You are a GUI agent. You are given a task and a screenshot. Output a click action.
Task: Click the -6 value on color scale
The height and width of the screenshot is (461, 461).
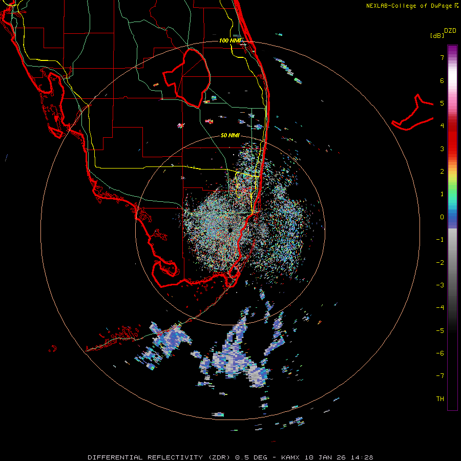(x=440, y=353)
